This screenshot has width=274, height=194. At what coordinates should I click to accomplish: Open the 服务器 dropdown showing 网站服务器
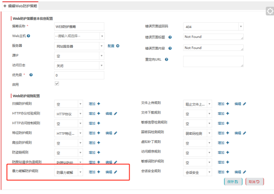click(79, 46)
